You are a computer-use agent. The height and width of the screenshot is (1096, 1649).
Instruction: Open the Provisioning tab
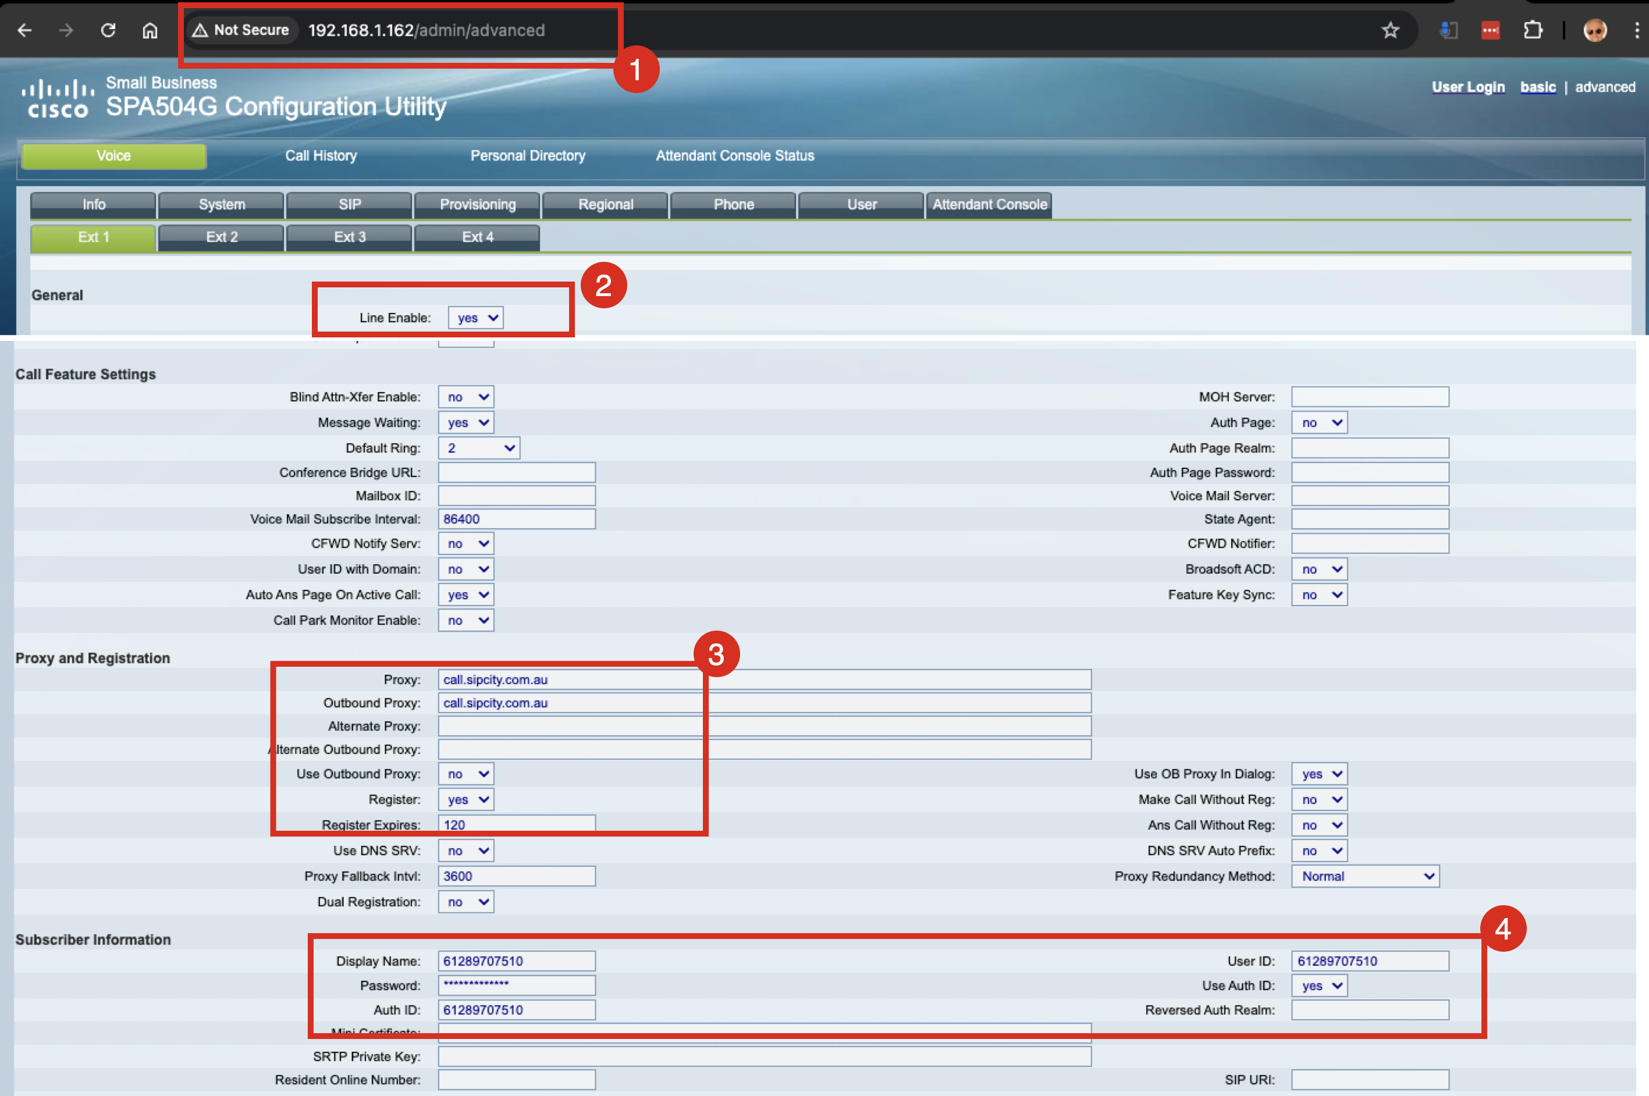tap(478, 204)
